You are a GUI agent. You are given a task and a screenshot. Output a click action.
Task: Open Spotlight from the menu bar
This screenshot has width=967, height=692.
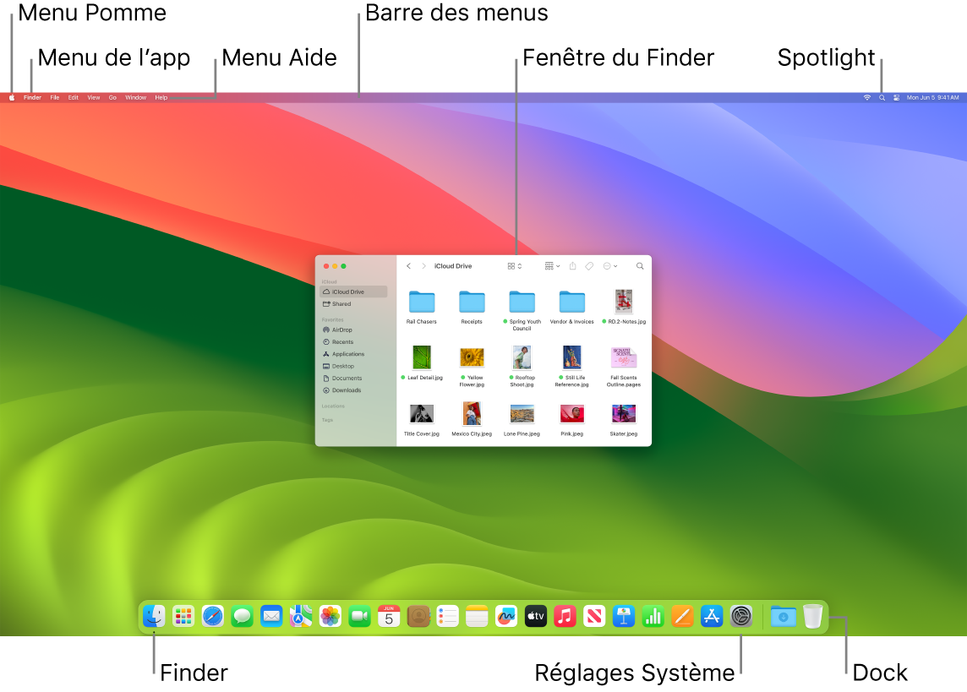881,97
